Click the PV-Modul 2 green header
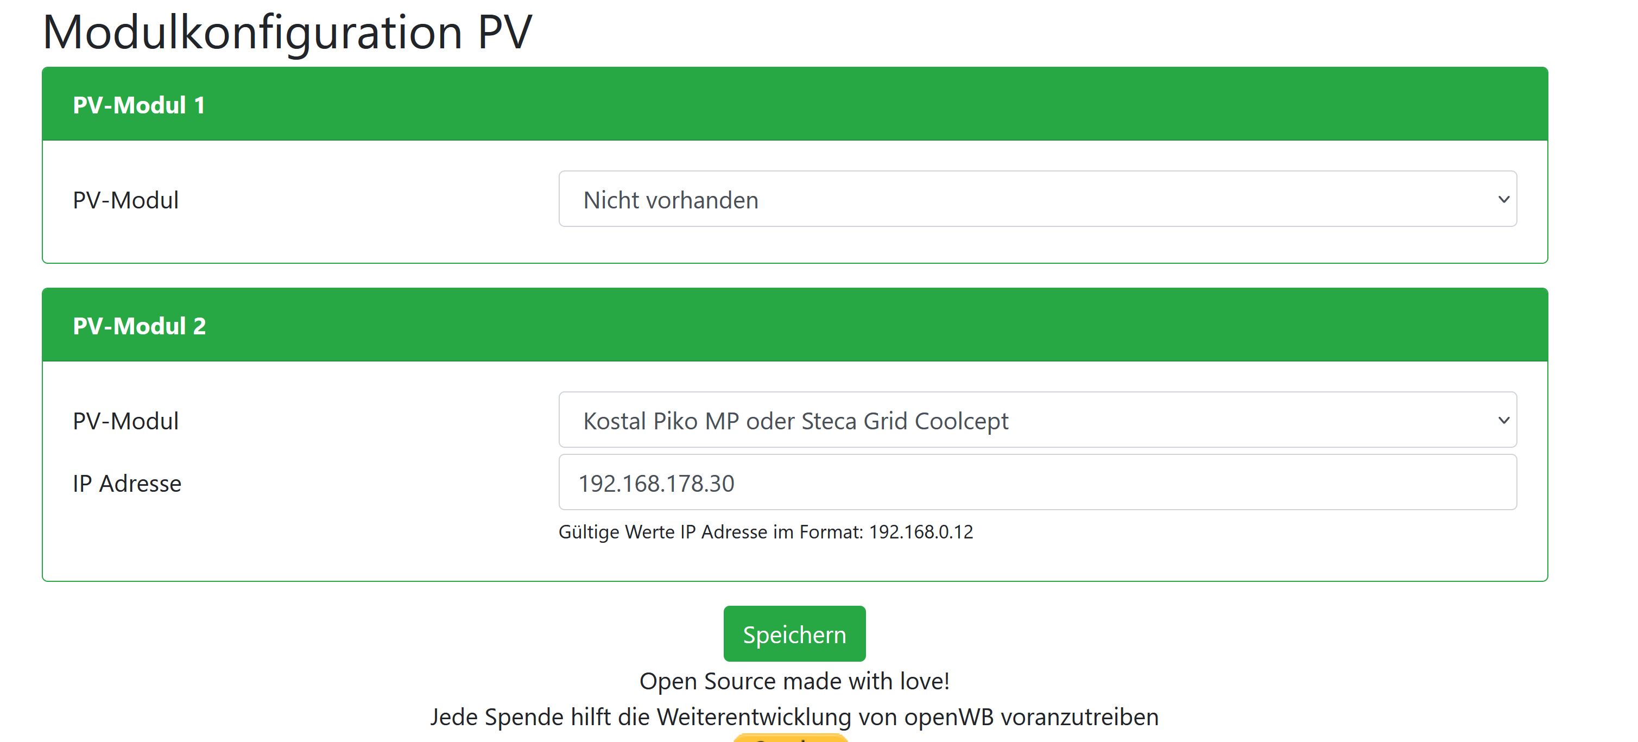This screenshot has height=742, width=1638. coord(795,325)
